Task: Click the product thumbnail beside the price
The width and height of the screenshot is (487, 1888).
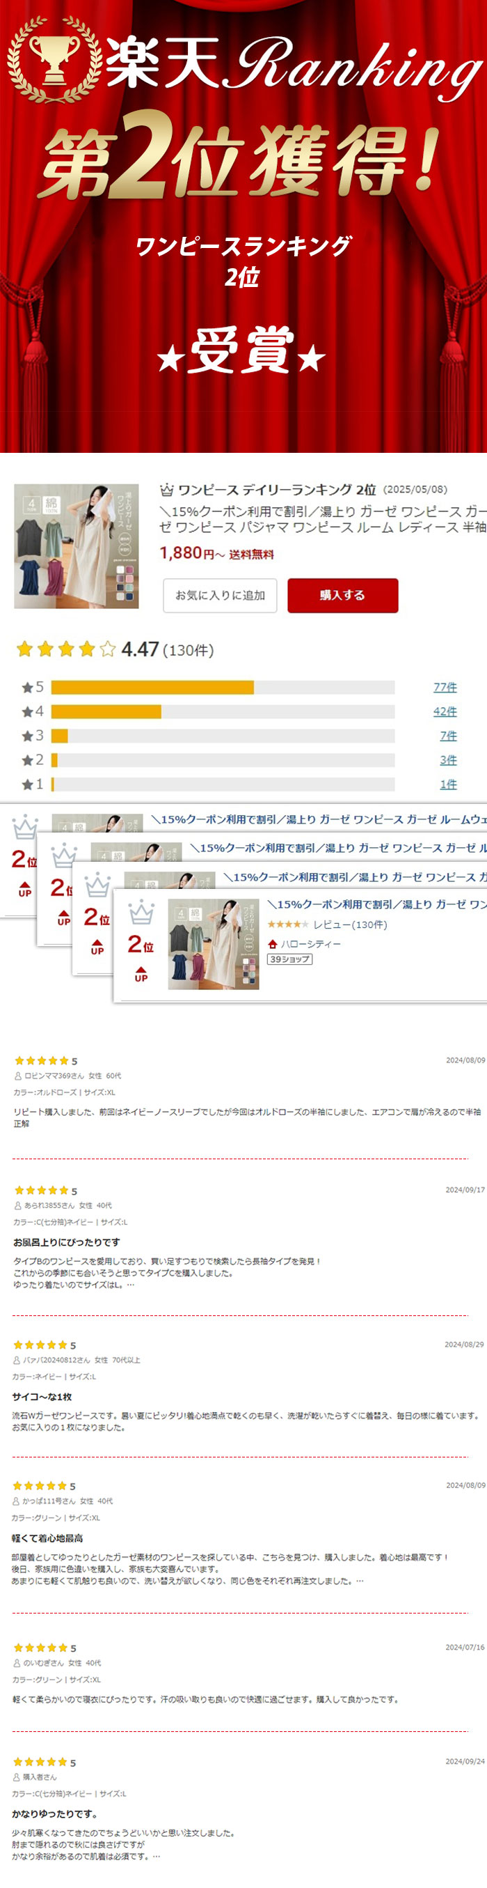Action: pos(76,546)
